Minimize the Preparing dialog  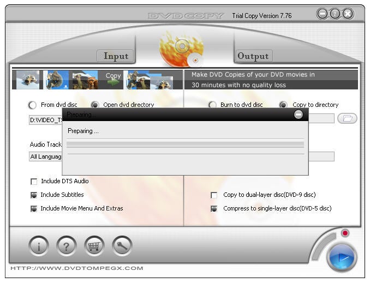[x=299, y=115]
